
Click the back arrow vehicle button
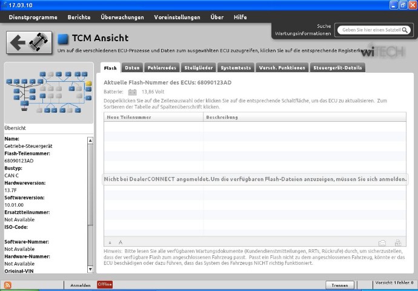28,42
